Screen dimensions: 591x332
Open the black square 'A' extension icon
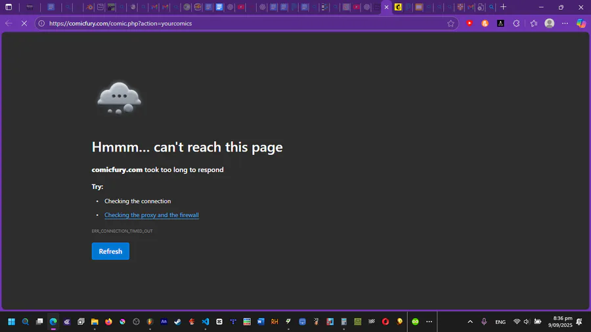click(500, 24)
